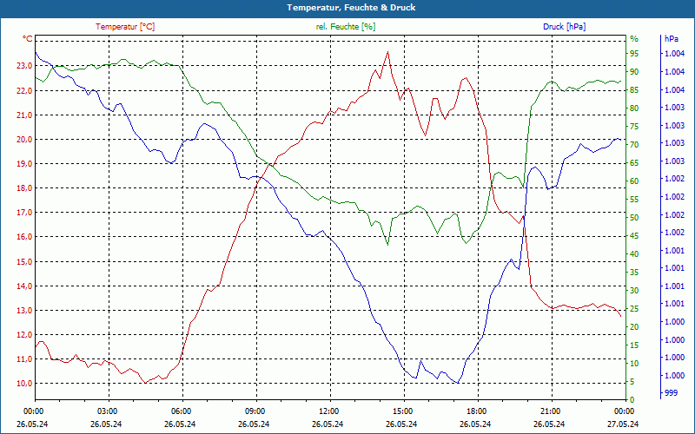The image size is (695, 434).
Task: Click the blue 'hPa' axis unit label
Action: (671, 39)
